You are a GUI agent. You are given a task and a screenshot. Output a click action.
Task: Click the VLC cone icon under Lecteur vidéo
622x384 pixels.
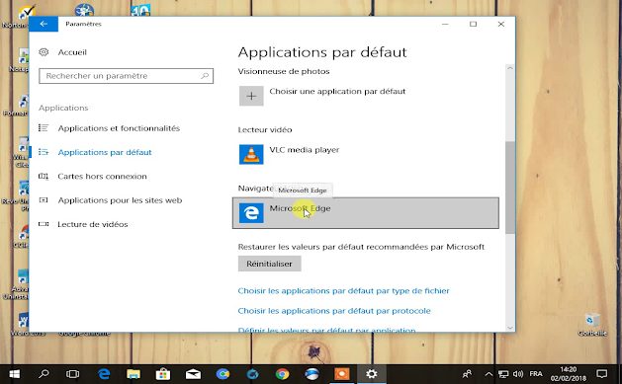tap(251, 154)
